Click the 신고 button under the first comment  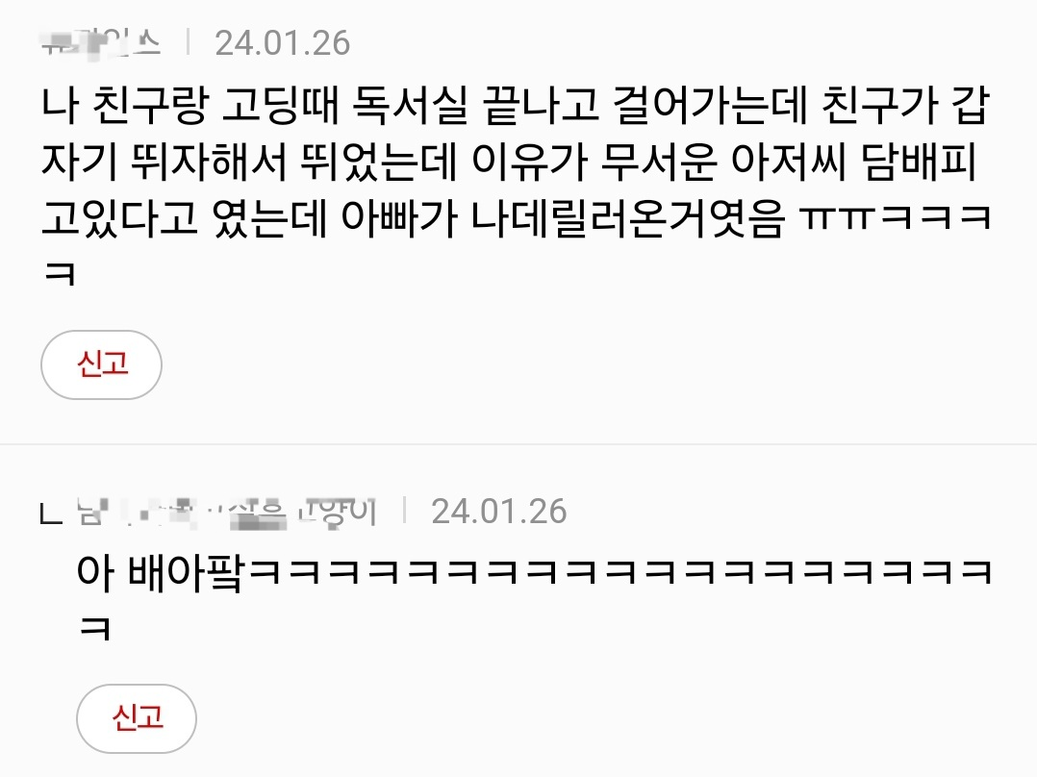[x=101, y=365]
